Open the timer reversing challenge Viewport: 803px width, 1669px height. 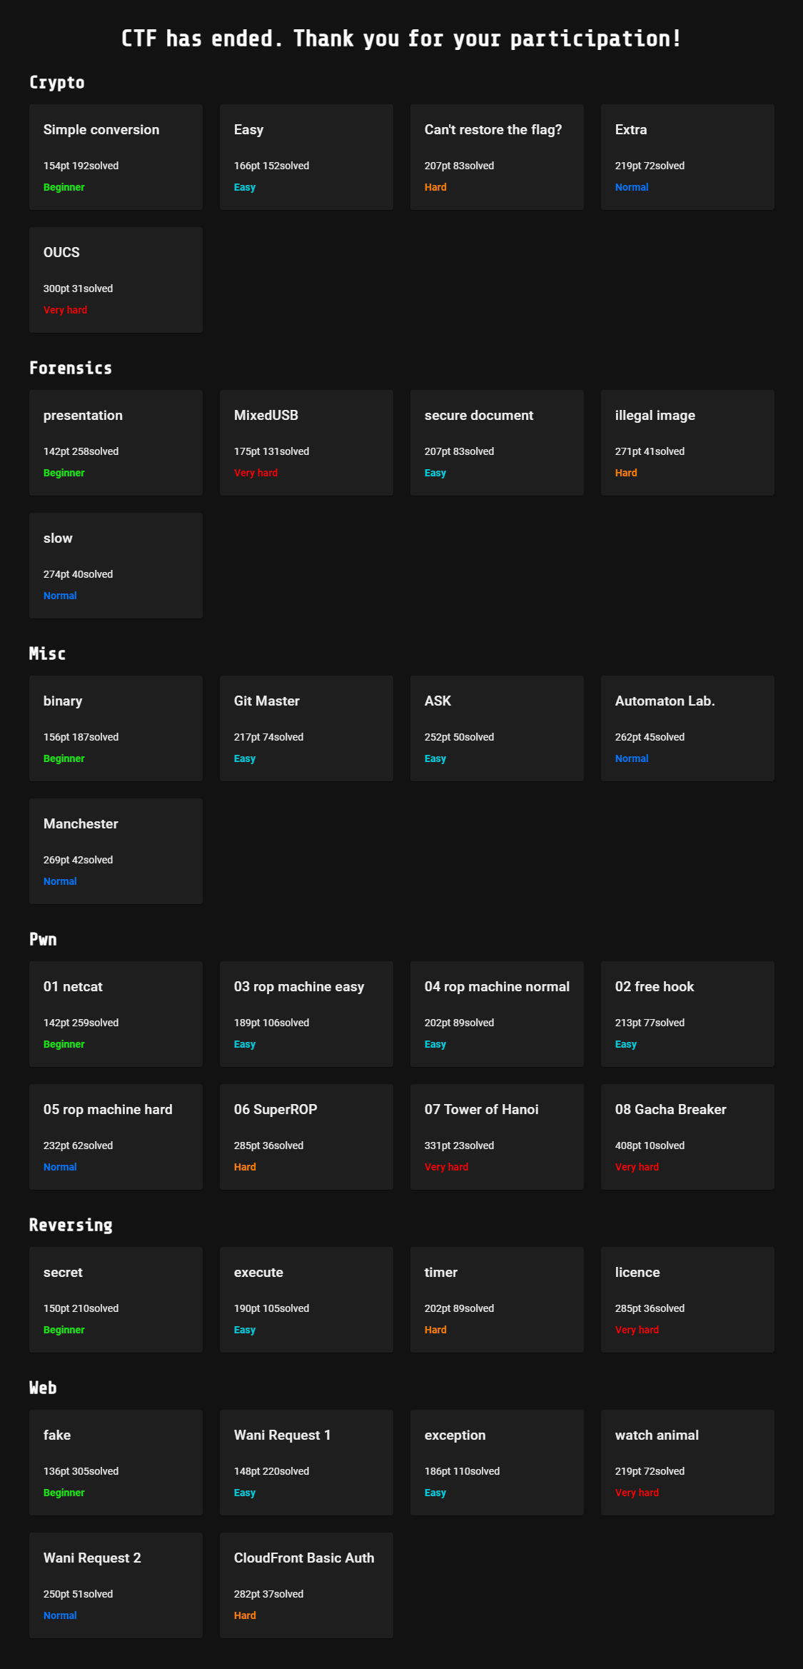click(x=497, y=1300)
